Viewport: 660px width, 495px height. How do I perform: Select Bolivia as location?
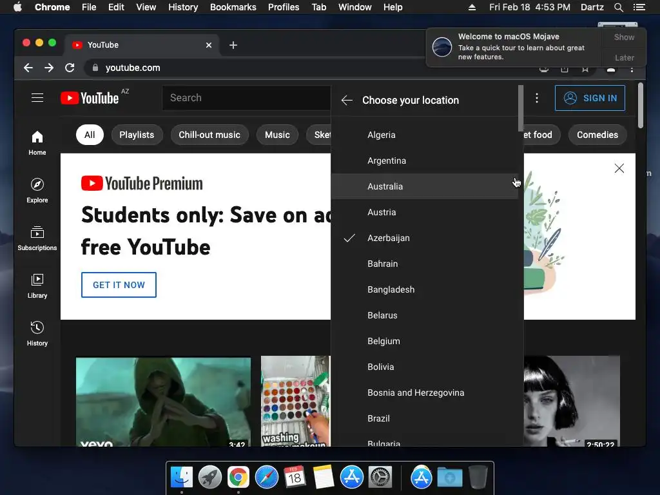tap(424, 367)
